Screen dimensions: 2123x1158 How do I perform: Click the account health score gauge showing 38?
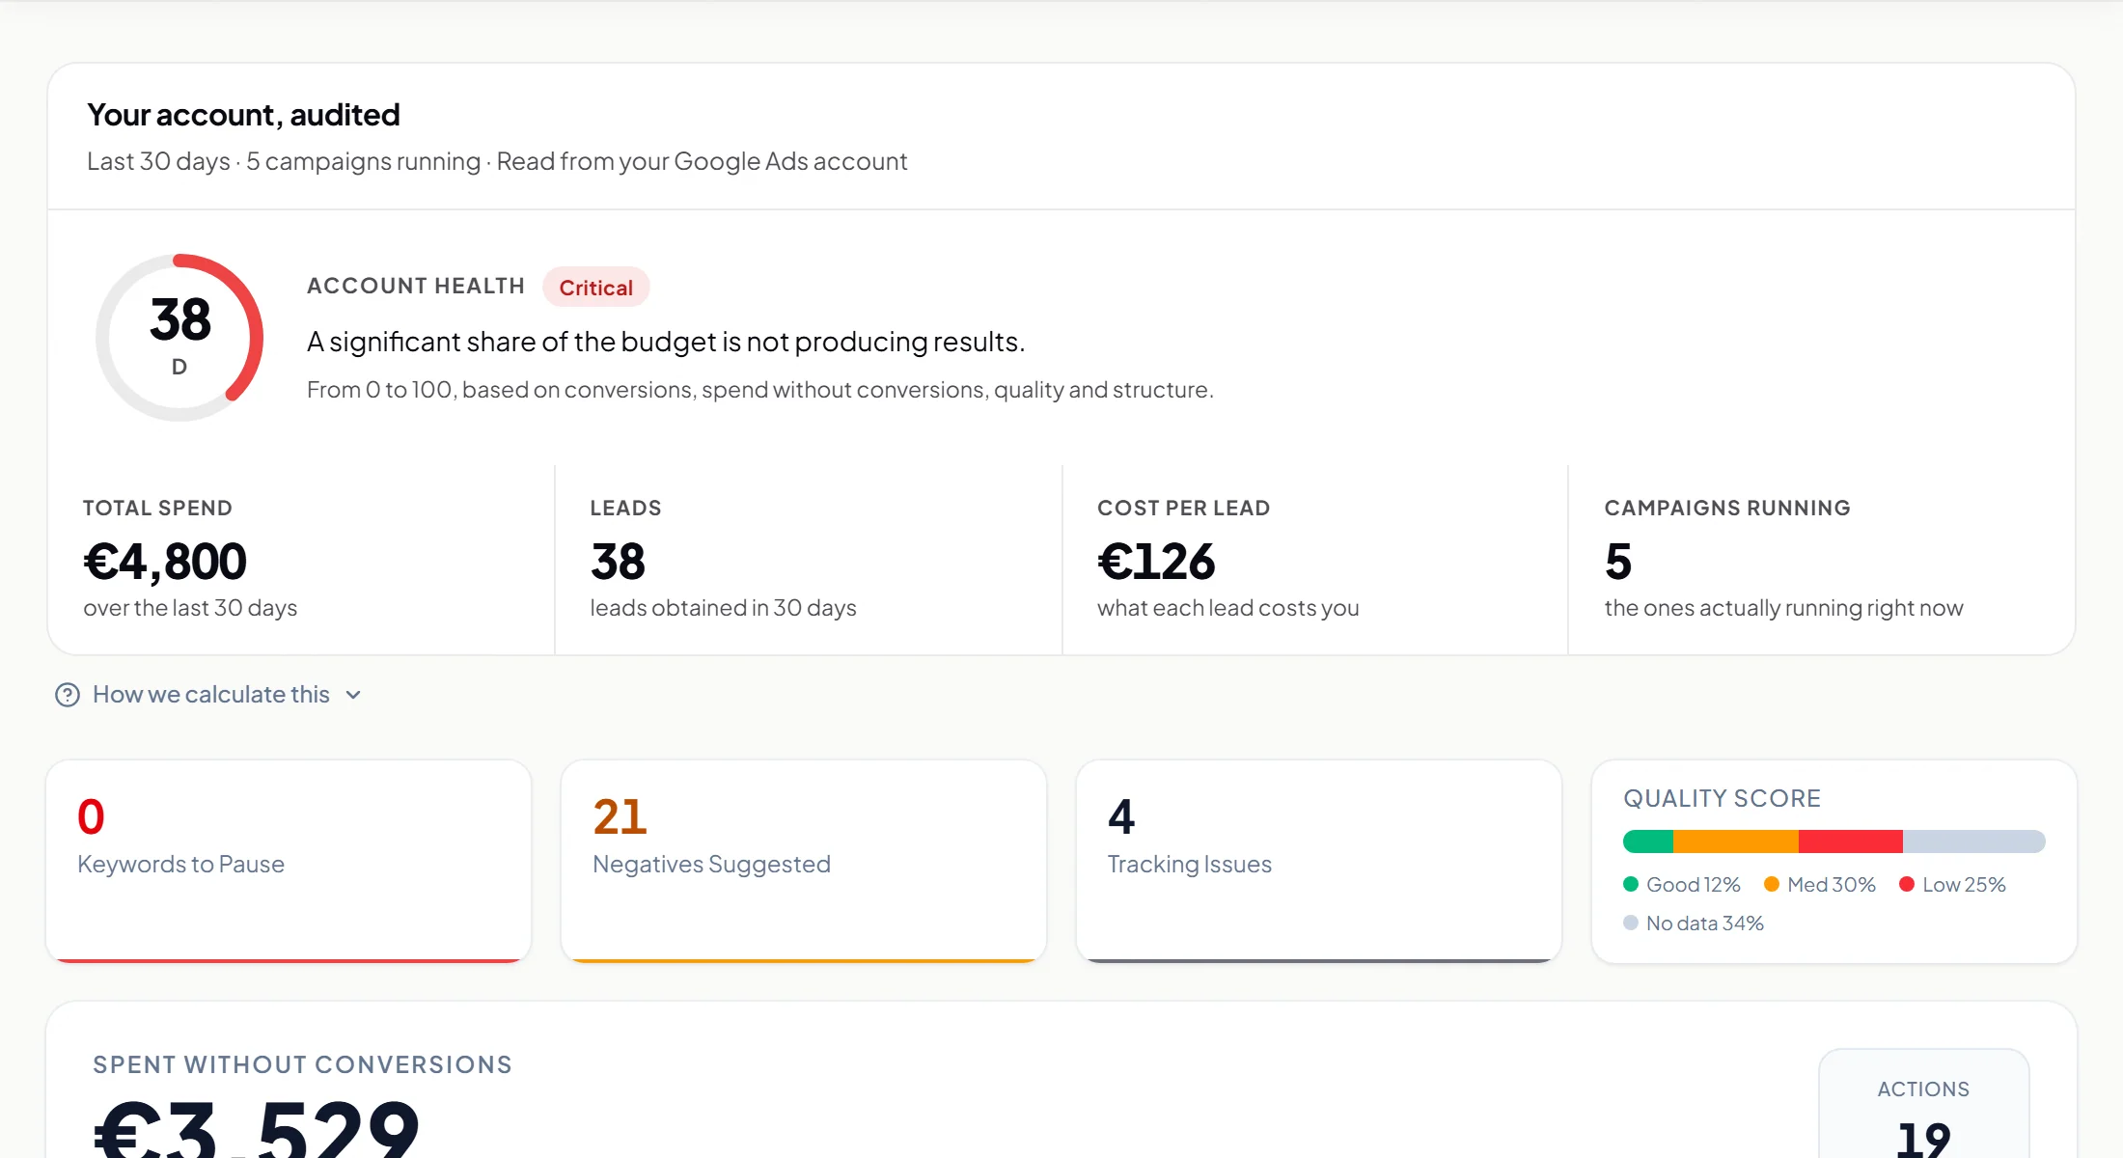click(x=179, y=337)
